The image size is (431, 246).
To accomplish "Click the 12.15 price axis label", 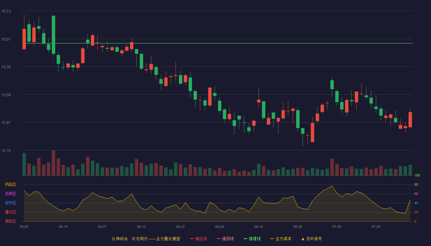I will [6, 150].
